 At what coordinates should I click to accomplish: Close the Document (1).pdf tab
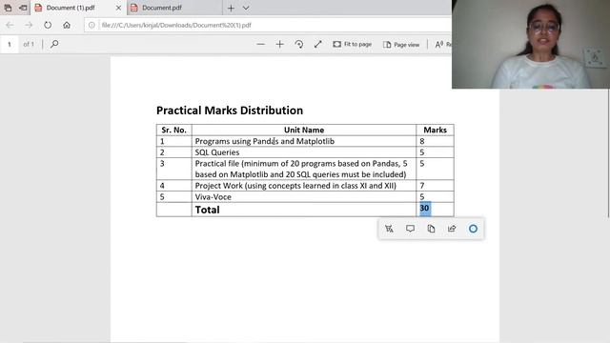(x=118, y=8)
